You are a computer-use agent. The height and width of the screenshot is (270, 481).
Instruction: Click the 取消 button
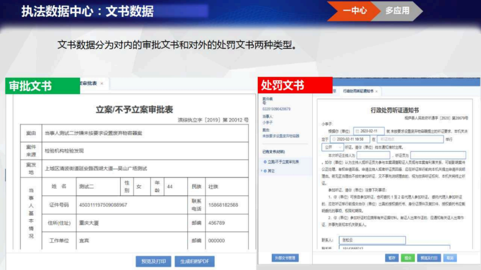pos(450,258)
